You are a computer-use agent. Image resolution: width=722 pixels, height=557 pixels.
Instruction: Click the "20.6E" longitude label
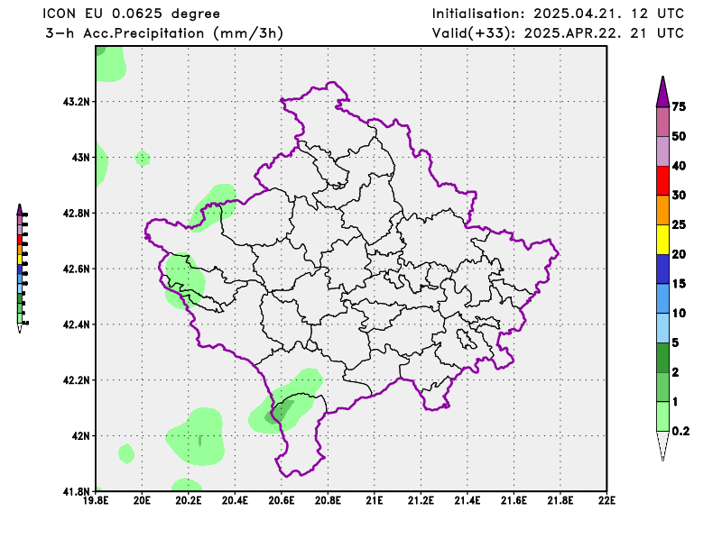coord(282,500)
